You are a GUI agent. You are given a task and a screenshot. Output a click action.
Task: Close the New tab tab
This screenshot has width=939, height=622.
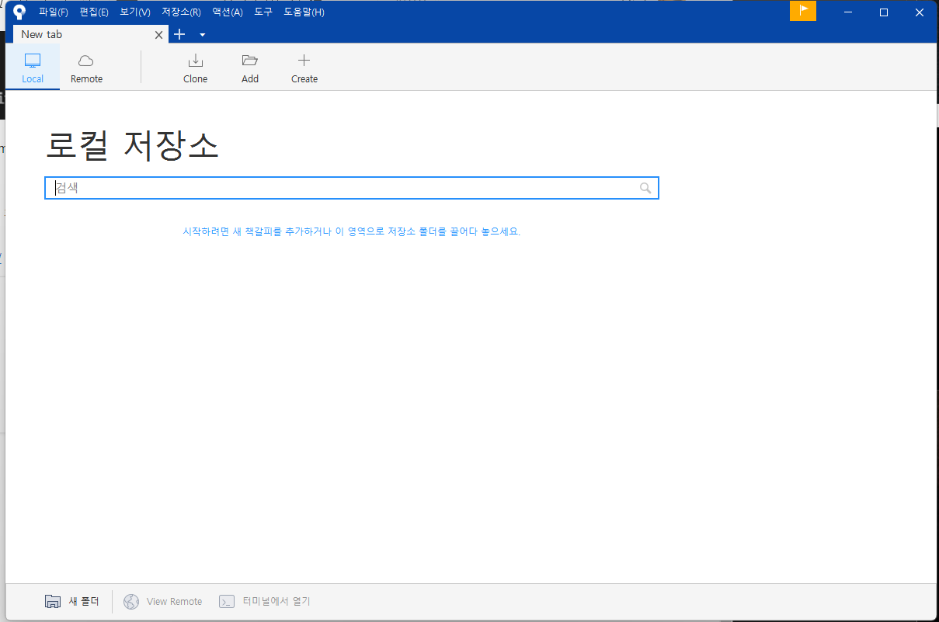click(159, 35)
